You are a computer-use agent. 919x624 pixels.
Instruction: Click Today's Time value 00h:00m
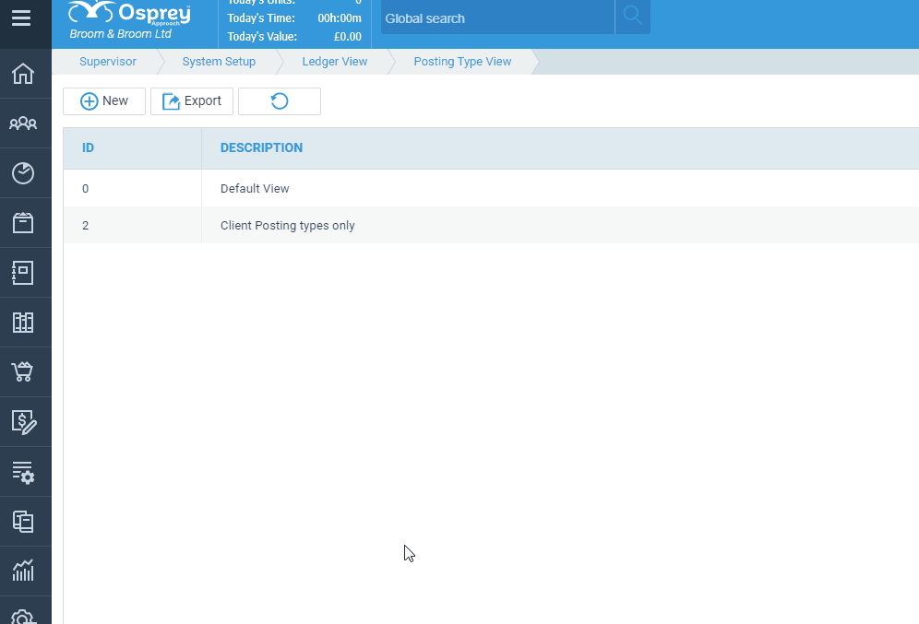pyautogui.click(x=340, y=18)
